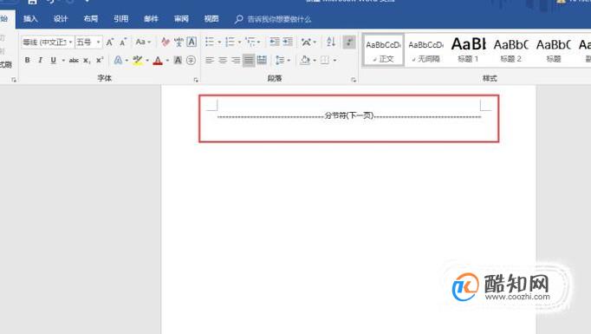Increase font size with grow font icon
This screenshot has width=591, height=334.
(109, 42)
